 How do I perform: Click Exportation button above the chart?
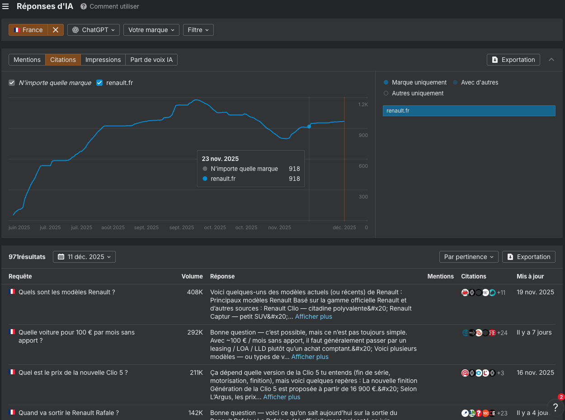pos(513,60)
